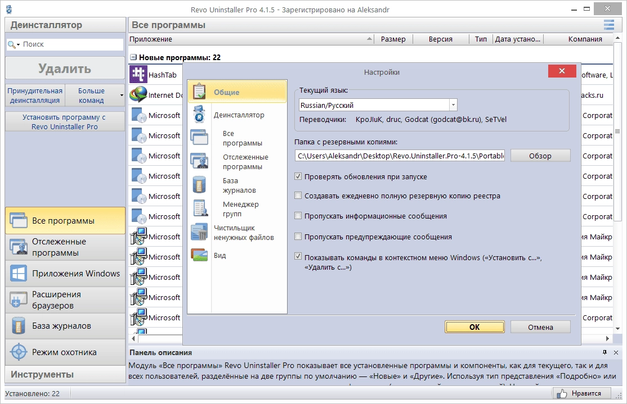Sort by the Приложение column header

(250, 39)
